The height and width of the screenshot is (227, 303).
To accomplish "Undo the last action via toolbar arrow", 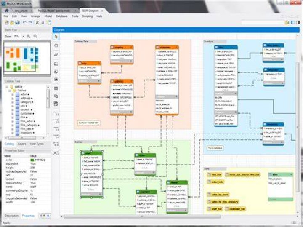I will [x=24, y=23].
